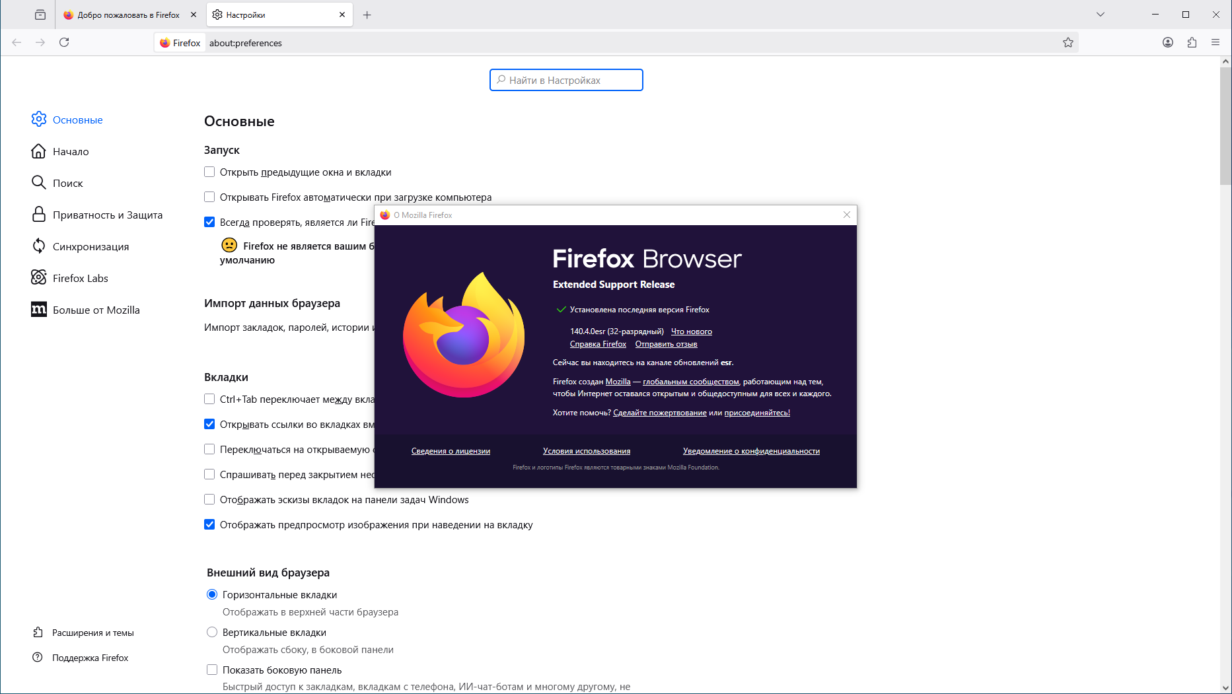Open Синхронизация settings category
The height and width of the screenshot is (694, 1232).
[80, 246]
